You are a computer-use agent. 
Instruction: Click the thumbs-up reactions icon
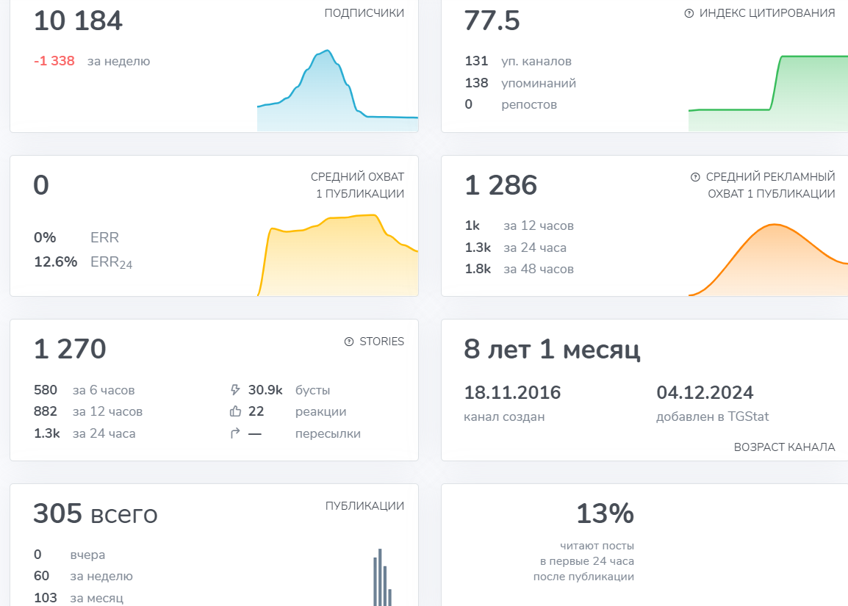[235, 411]
